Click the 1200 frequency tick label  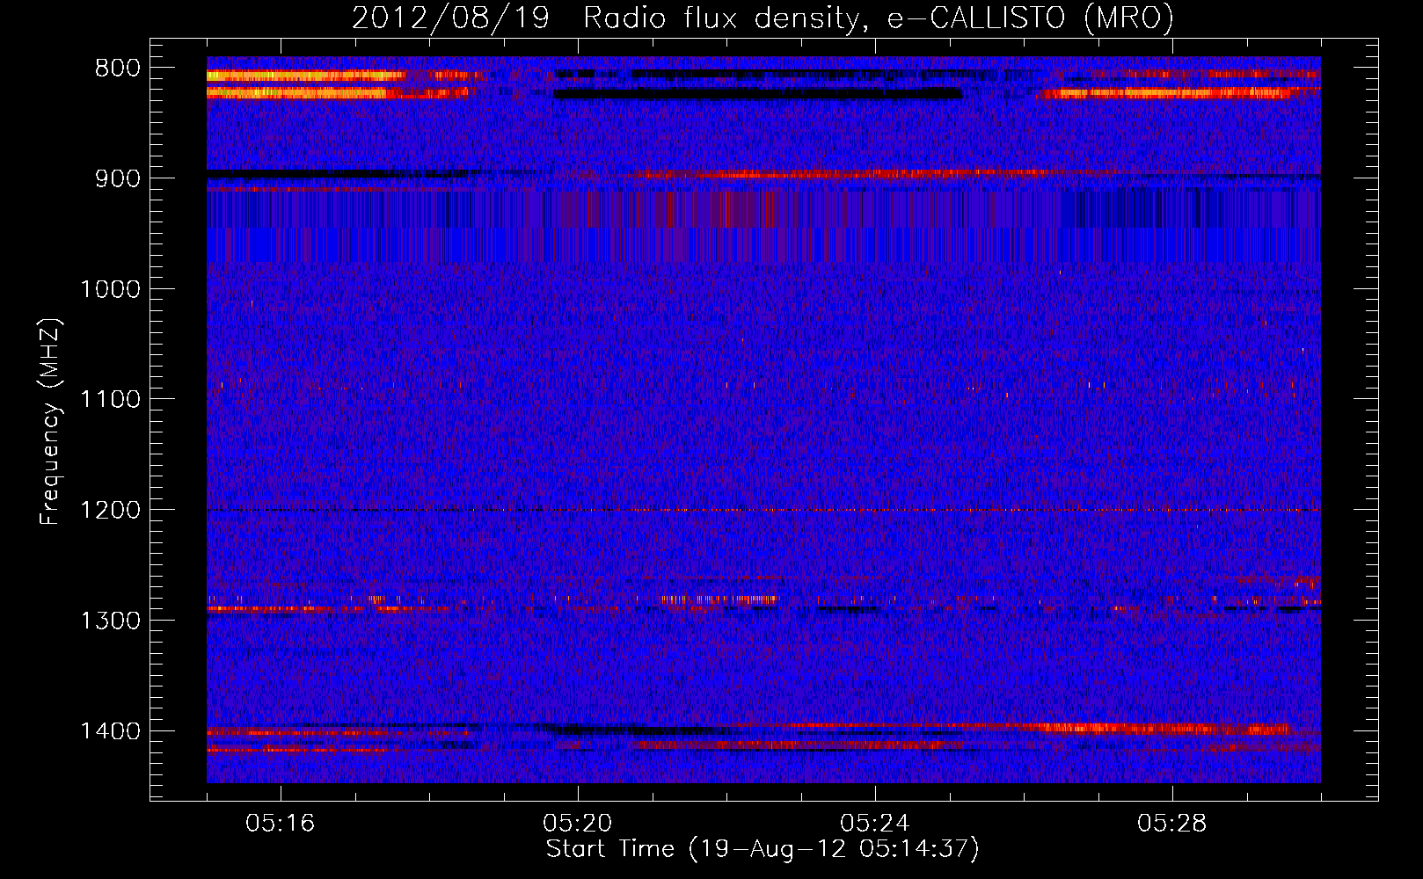click(110, 511)
